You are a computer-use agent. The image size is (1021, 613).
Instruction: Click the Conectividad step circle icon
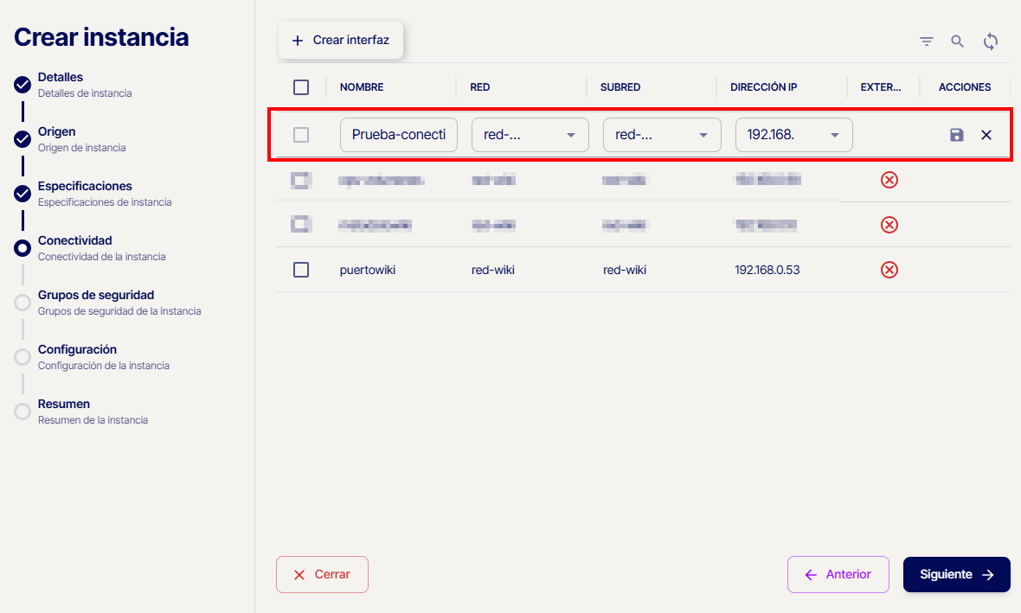click(x=22, y=248)
